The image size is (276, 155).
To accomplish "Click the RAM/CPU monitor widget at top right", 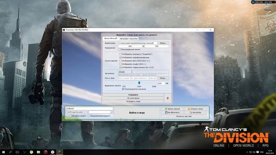I will click(x=263, y=2).
